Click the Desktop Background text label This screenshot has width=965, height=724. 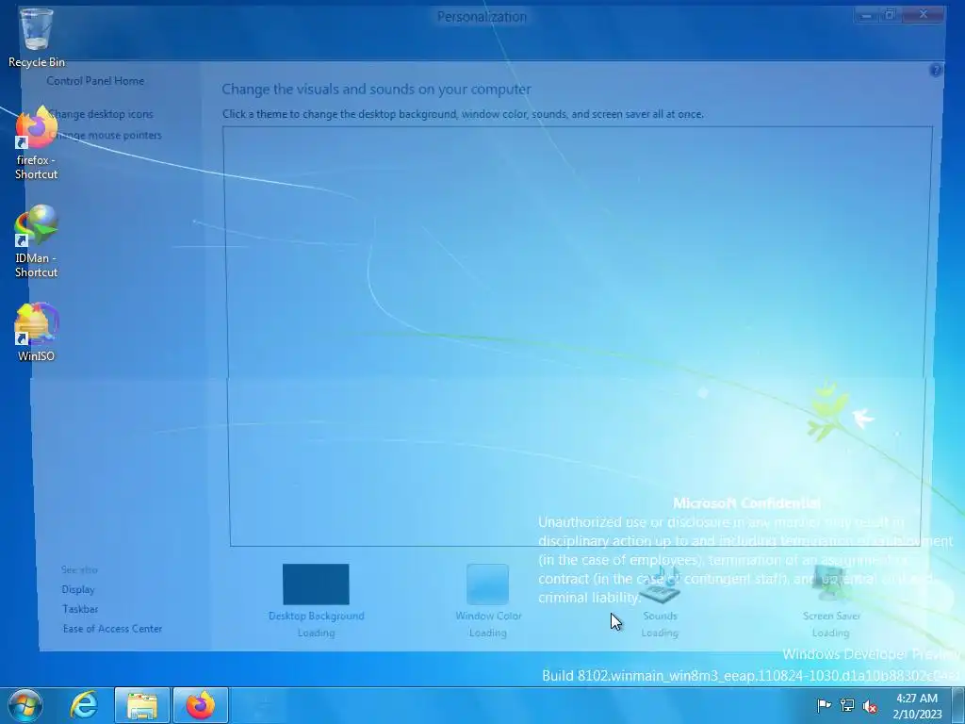pos(317,616)
